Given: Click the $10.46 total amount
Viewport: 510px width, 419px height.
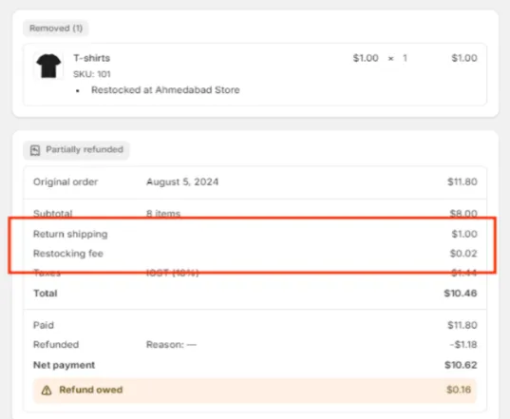Looking at the screenshot, I should click(x=461, y=294).
